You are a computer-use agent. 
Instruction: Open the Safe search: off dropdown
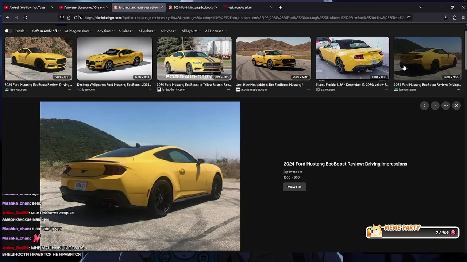(x=46, y=31)
